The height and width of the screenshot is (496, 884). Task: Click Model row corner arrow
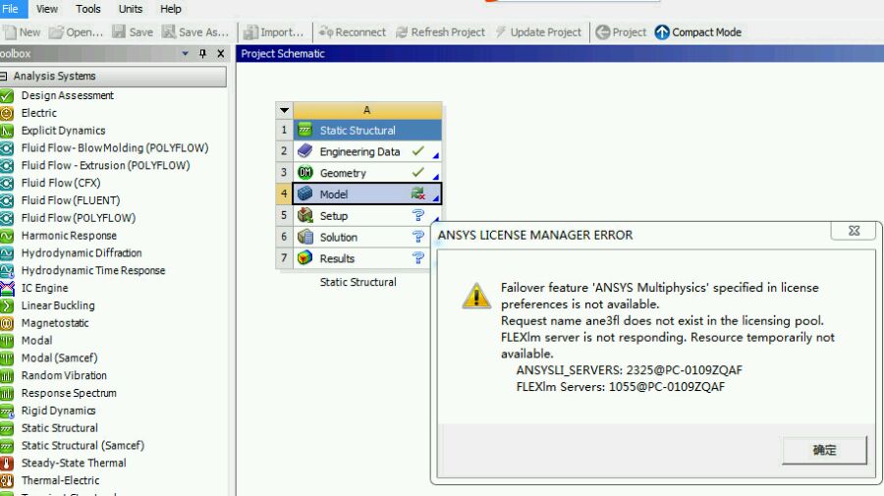click(436, 197)
